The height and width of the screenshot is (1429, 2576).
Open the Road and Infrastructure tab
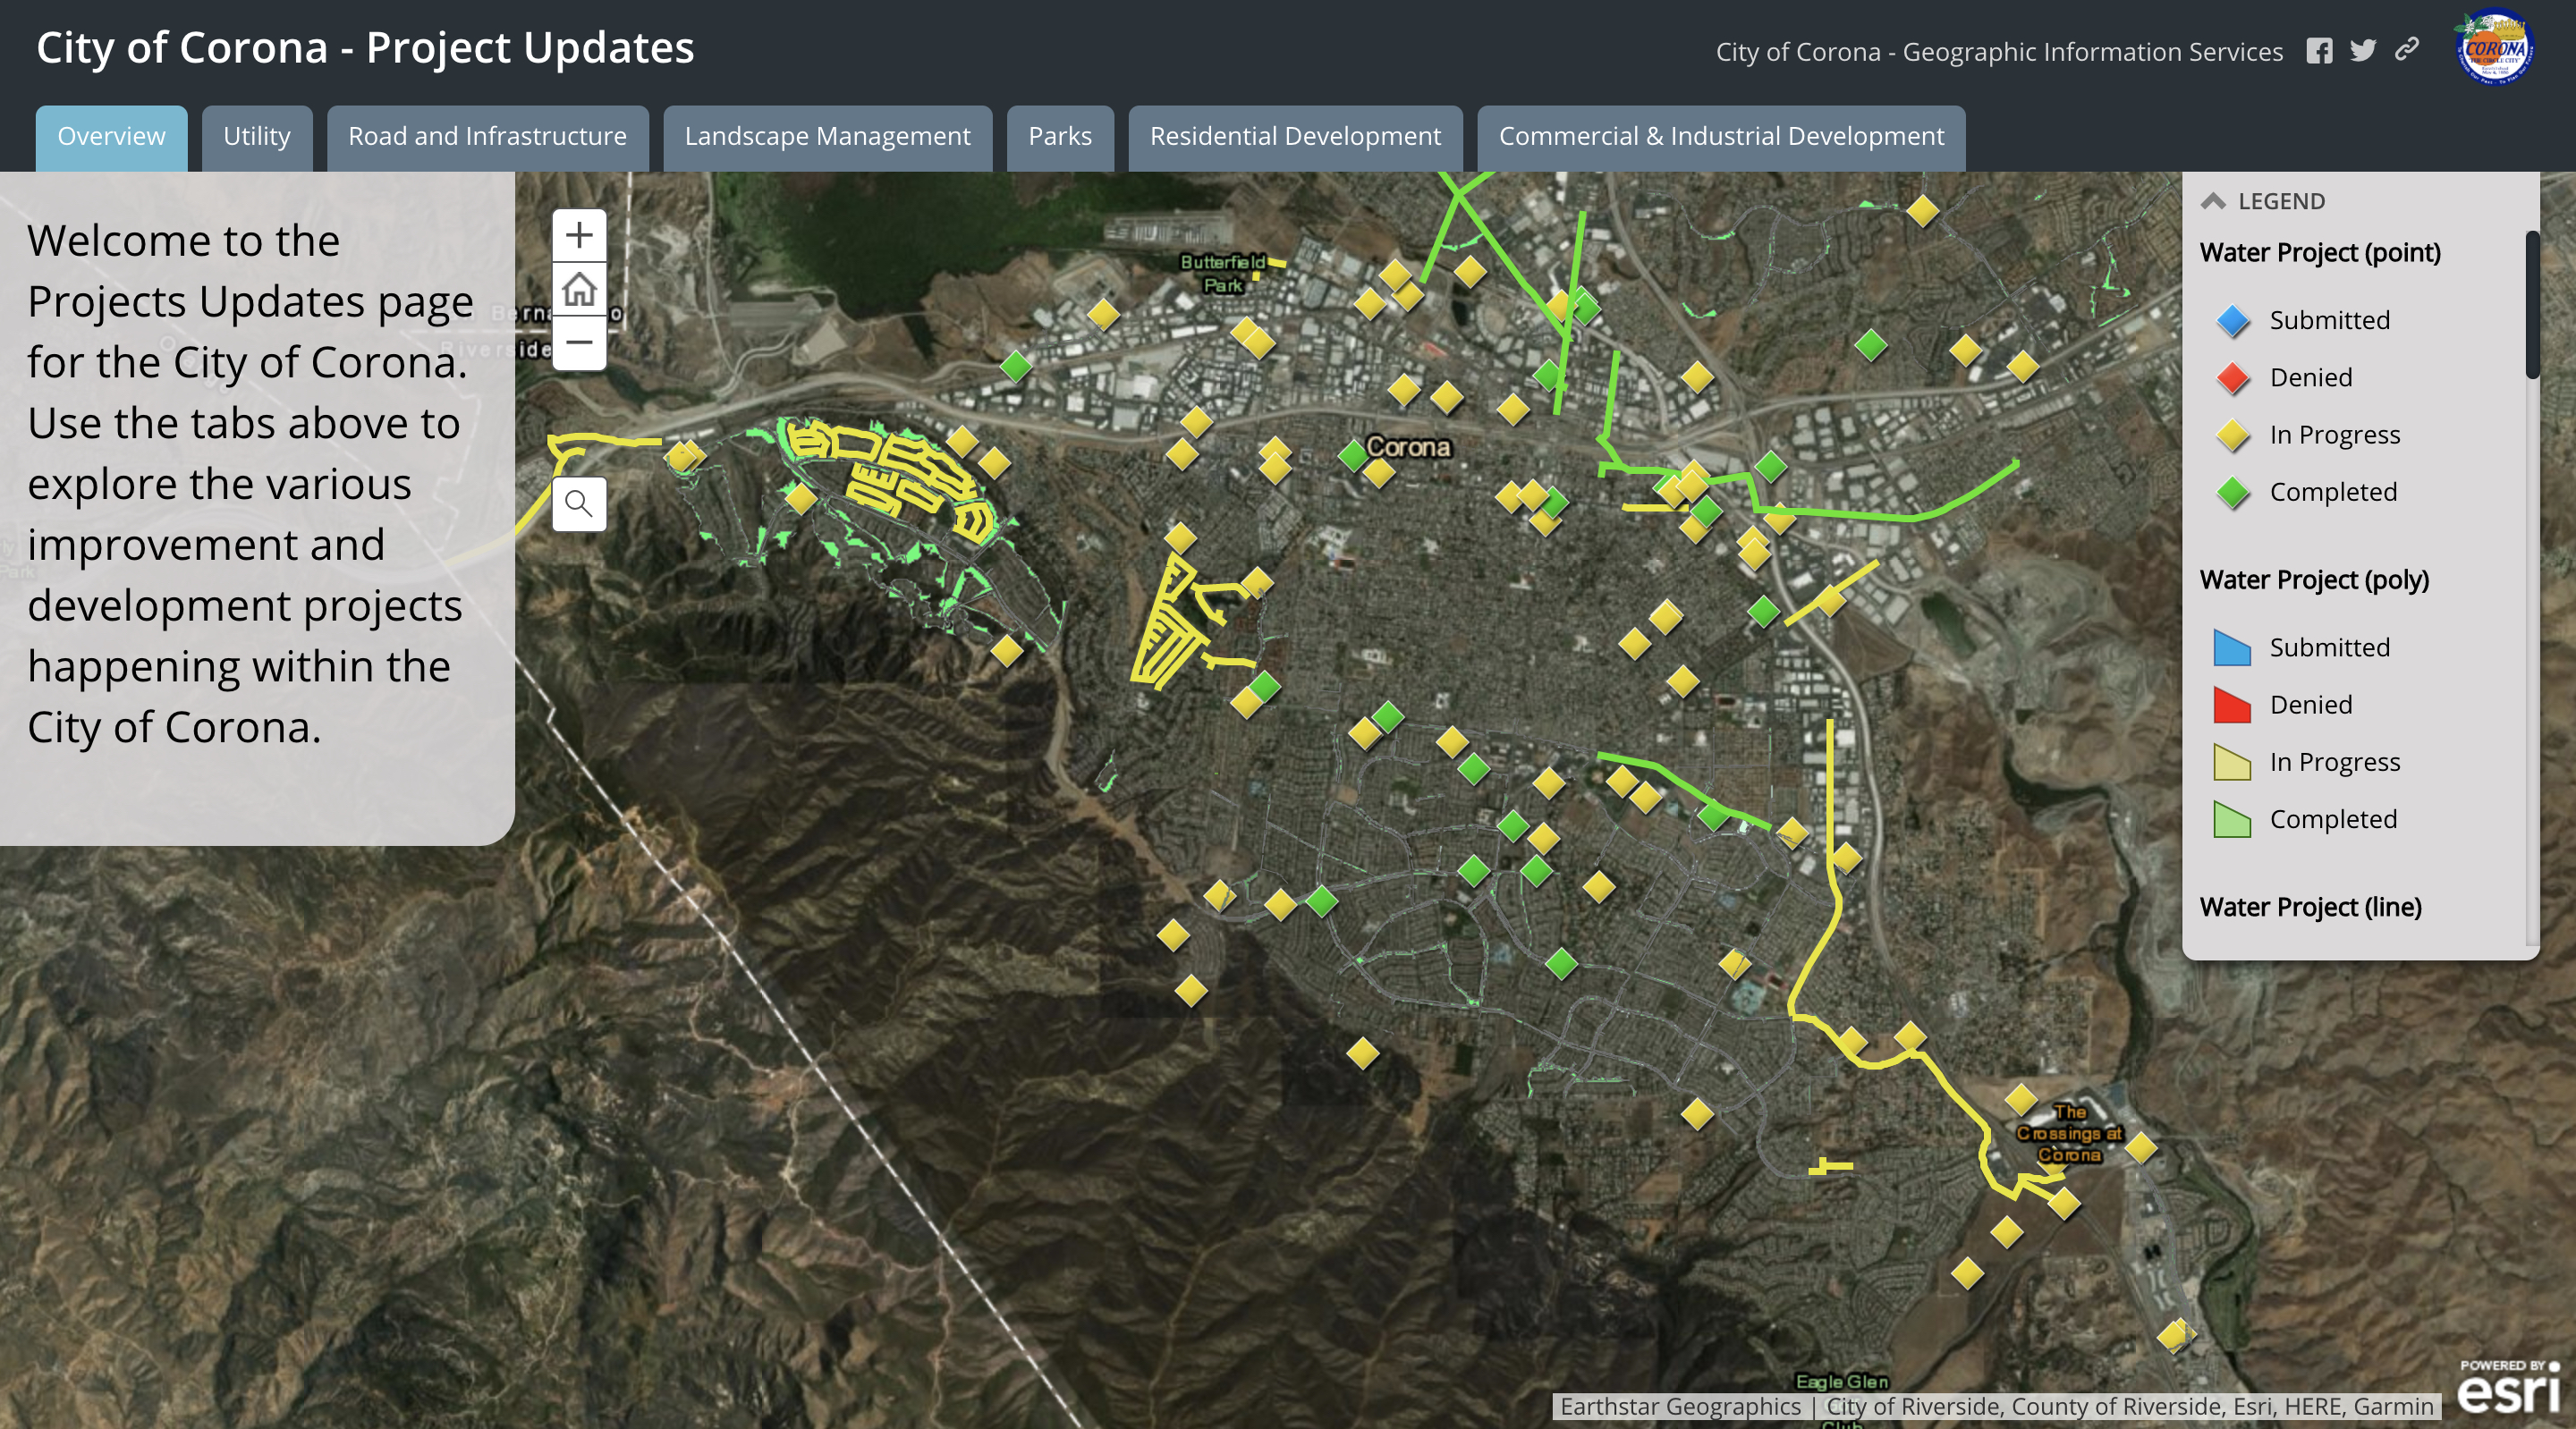click(x=487, y=136)
